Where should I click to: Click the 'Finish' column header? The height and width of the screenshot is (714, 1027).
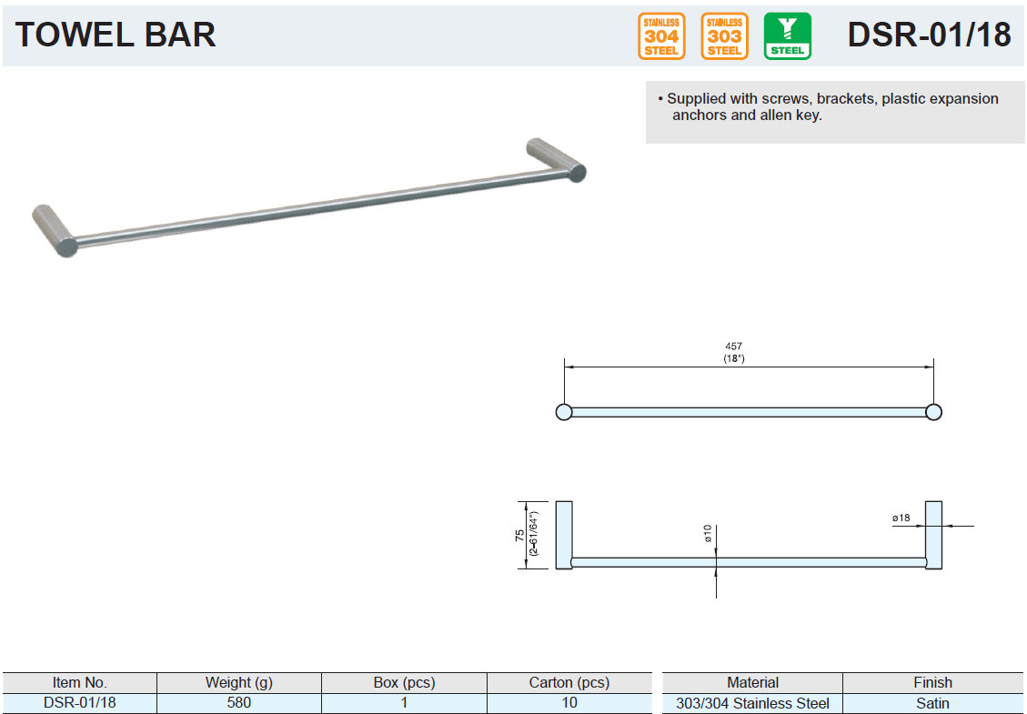(932, 682)
